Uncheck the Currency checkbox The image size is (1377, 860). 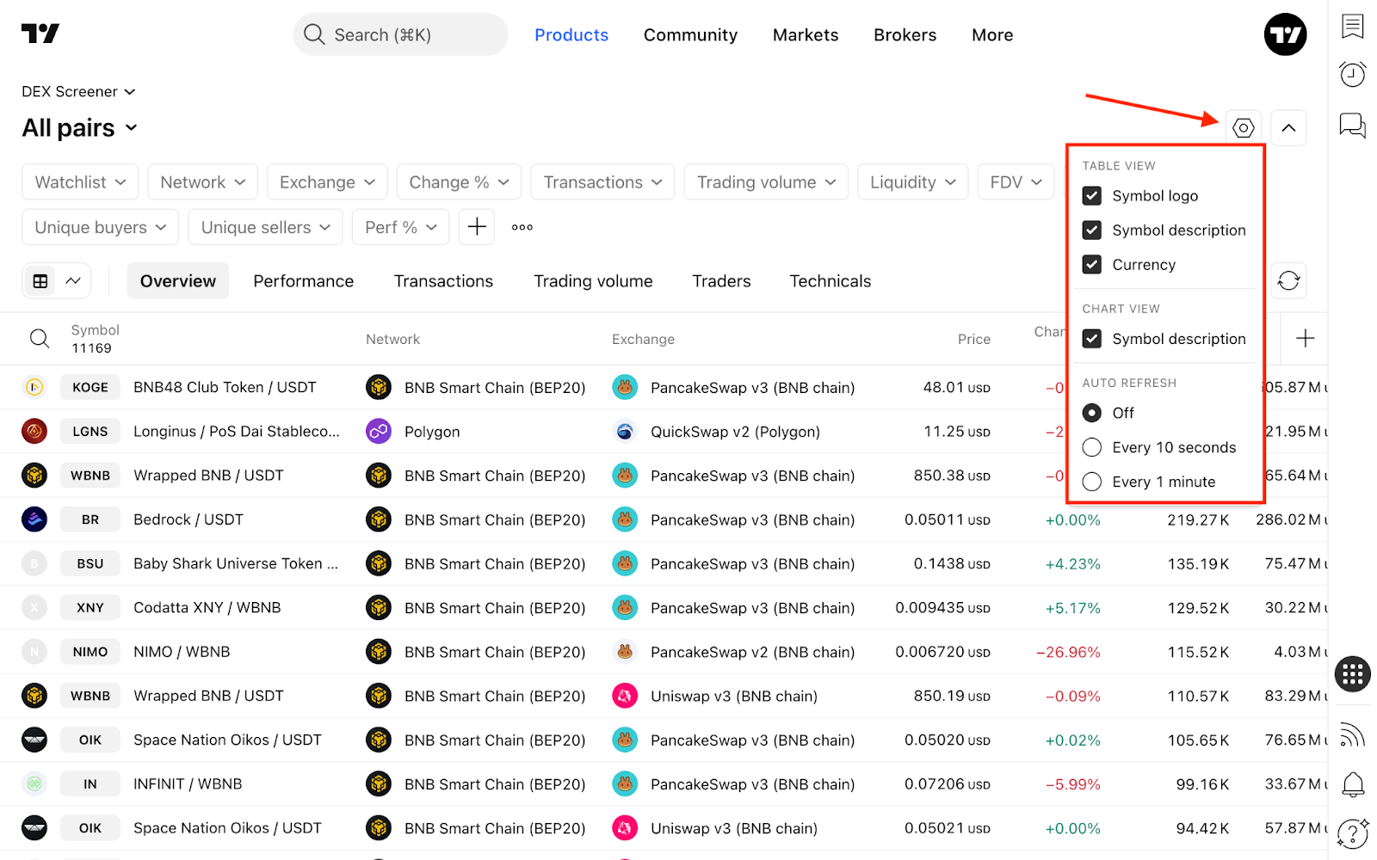point(1092,265)
